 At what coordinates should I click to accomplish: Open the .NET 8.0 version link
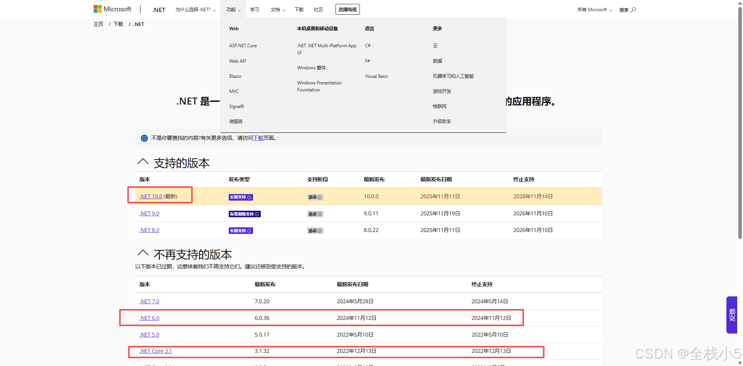click(x=149, y=230)
